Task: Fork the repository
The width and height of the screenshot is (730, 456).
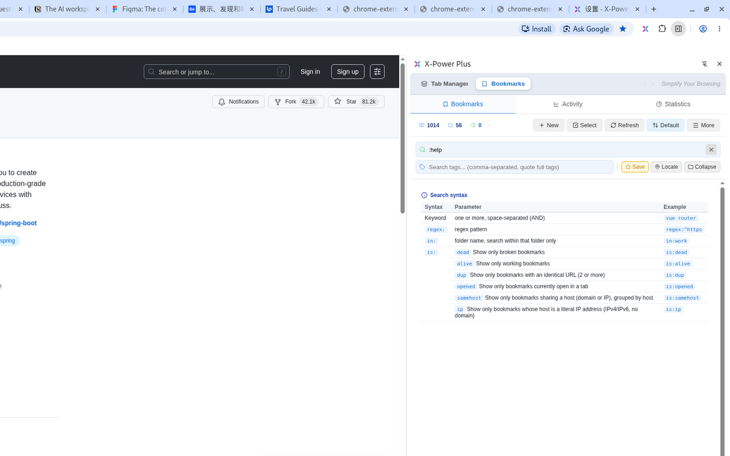Action: (x=296, y=102)
